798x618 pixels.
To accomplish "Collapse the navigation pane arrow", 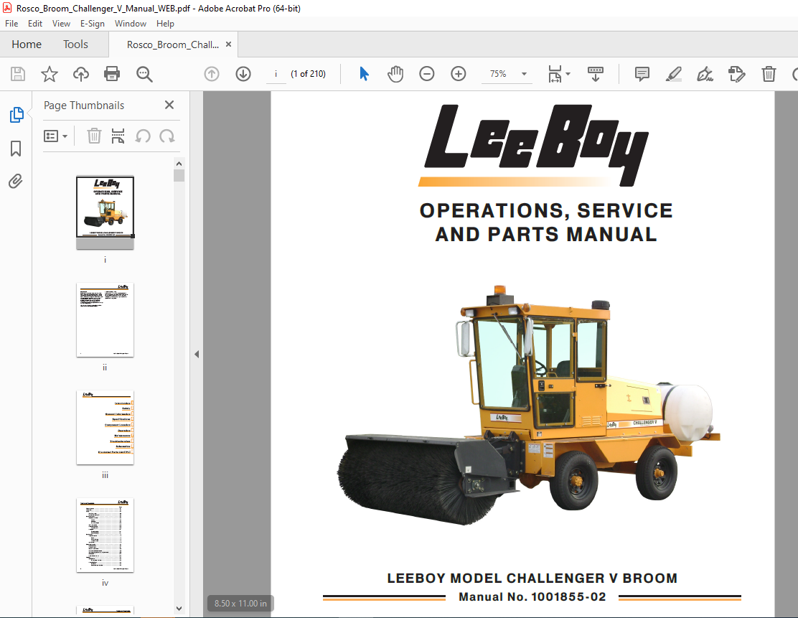I will 197,355.
